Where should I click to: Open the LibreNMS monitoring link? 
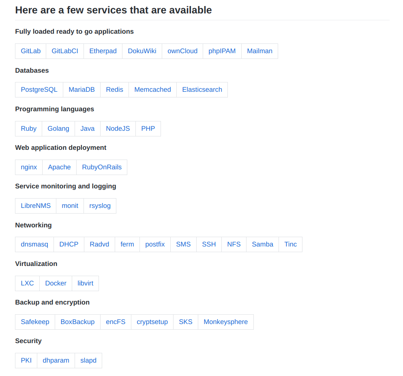coord(36,205)
